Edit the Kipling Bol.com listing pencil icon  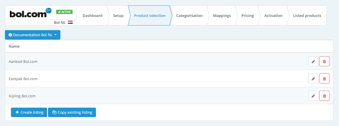click(313, 96)
